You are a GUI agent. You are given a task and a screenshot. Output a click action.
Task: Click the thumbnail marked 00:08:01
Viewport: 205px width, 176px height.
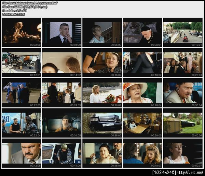pyautogui.click(x=142, y=32)
